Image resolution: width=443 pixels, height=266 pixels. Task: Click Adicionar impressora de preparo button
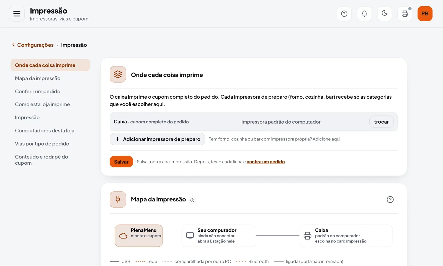157,139
